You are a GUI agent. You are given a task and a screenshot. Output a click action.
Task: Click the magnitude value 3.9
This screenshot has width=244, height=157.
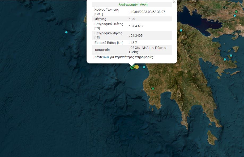click(133, 19)
